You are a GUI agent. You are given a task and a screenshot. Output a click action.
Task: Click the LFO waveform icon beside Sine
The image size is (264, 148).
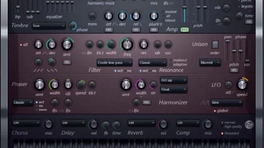205,102
